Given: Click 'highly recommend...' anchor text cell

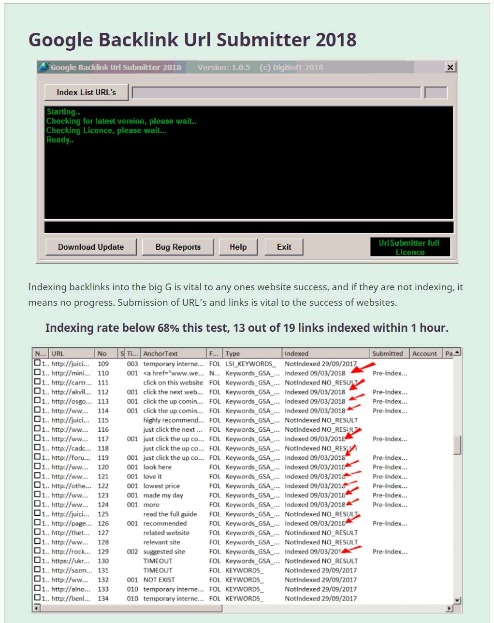Looking at the screenshot, I should pyautogui.click(x=174, y=420).
